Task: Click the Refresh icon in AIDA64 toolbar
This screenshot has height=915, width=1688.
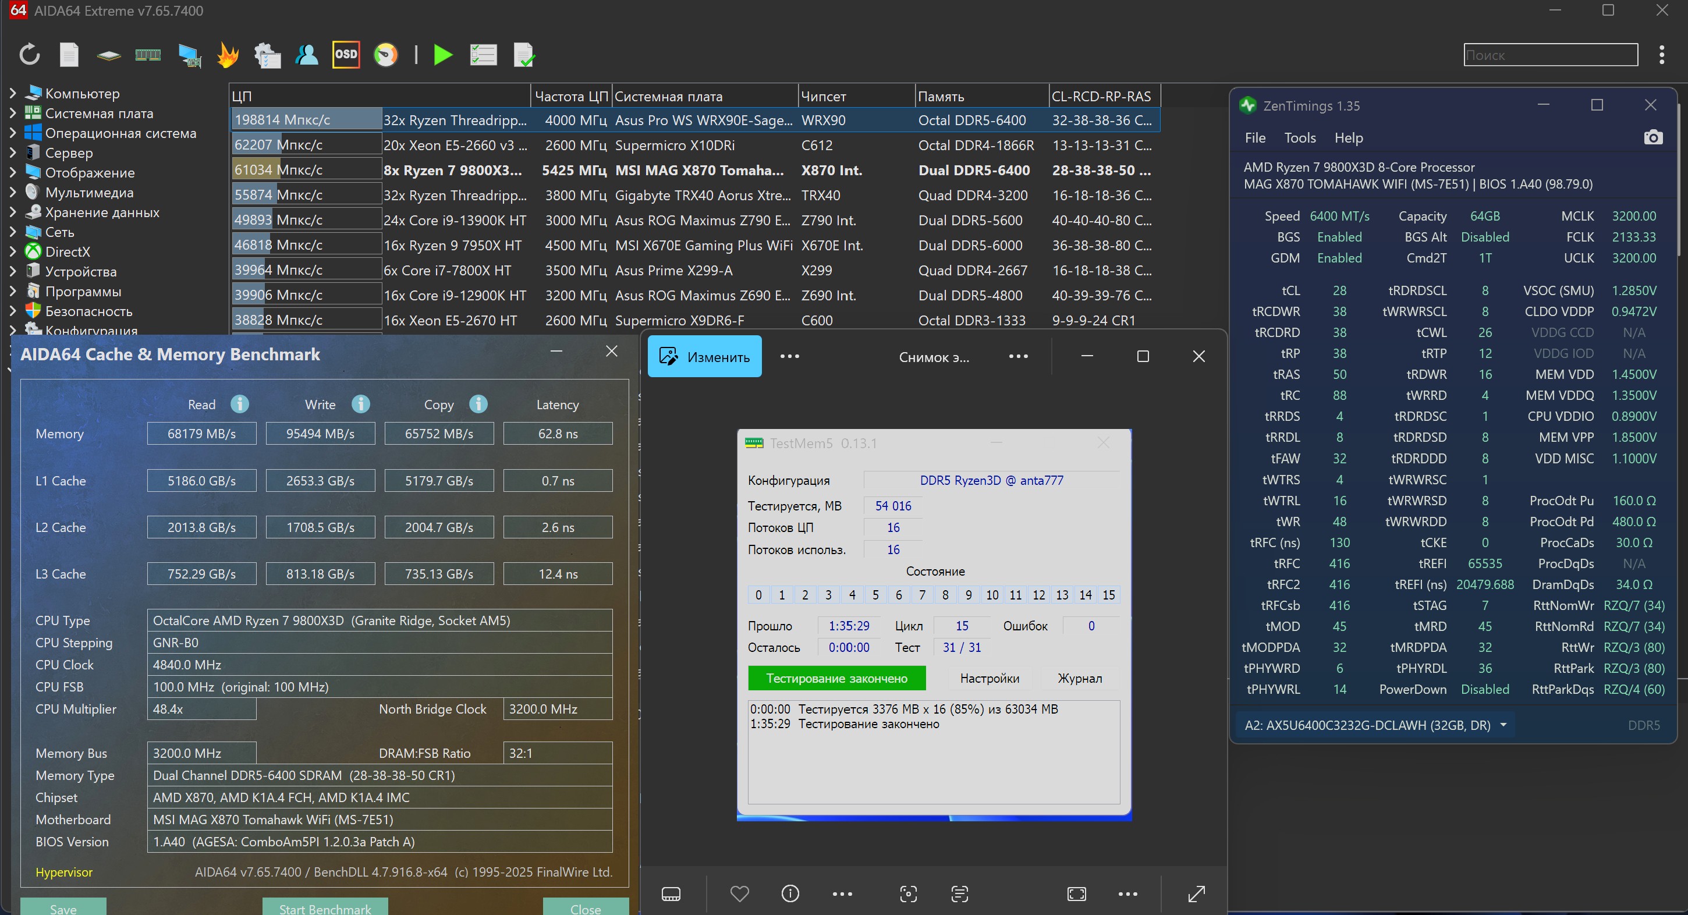Action: (x=30, y=54)
